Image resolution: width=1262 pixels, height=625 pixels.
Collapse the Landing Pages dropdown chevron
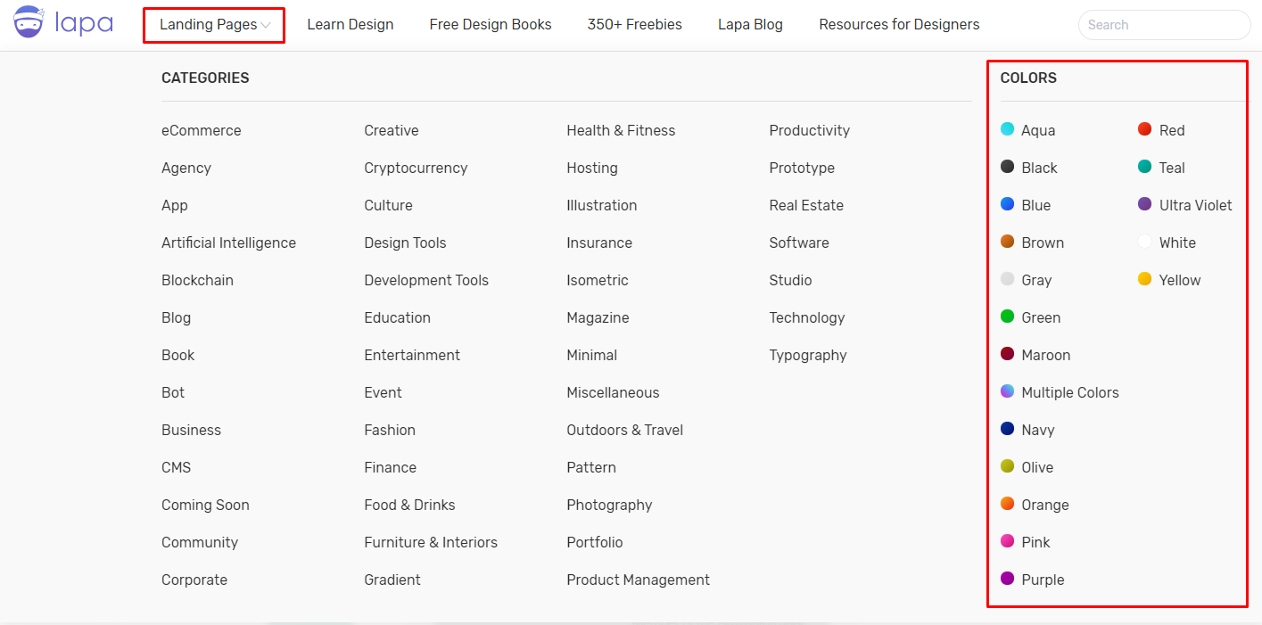click(x=266, y=26)
